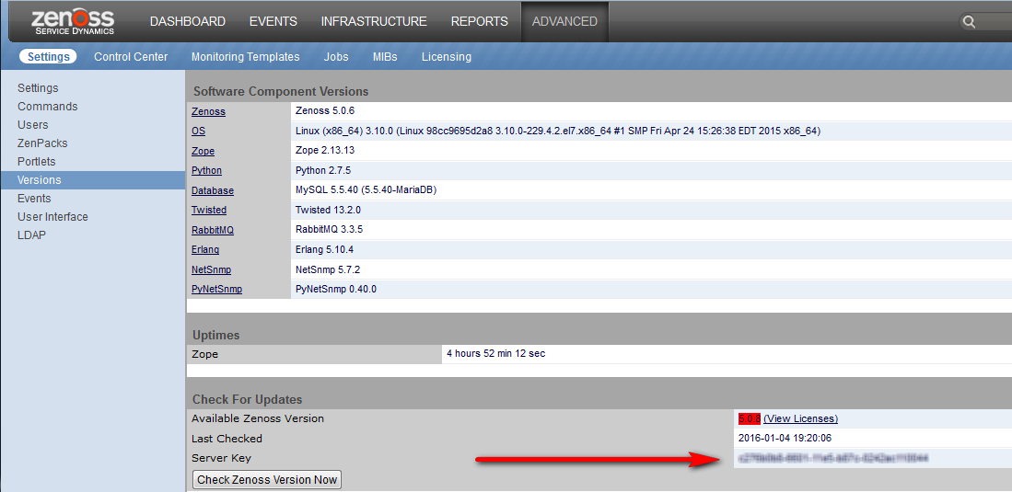Open the Infrastructure menu
This screenshot has height=492, width=1012.
pyautogui.click(x=374, y=21)
